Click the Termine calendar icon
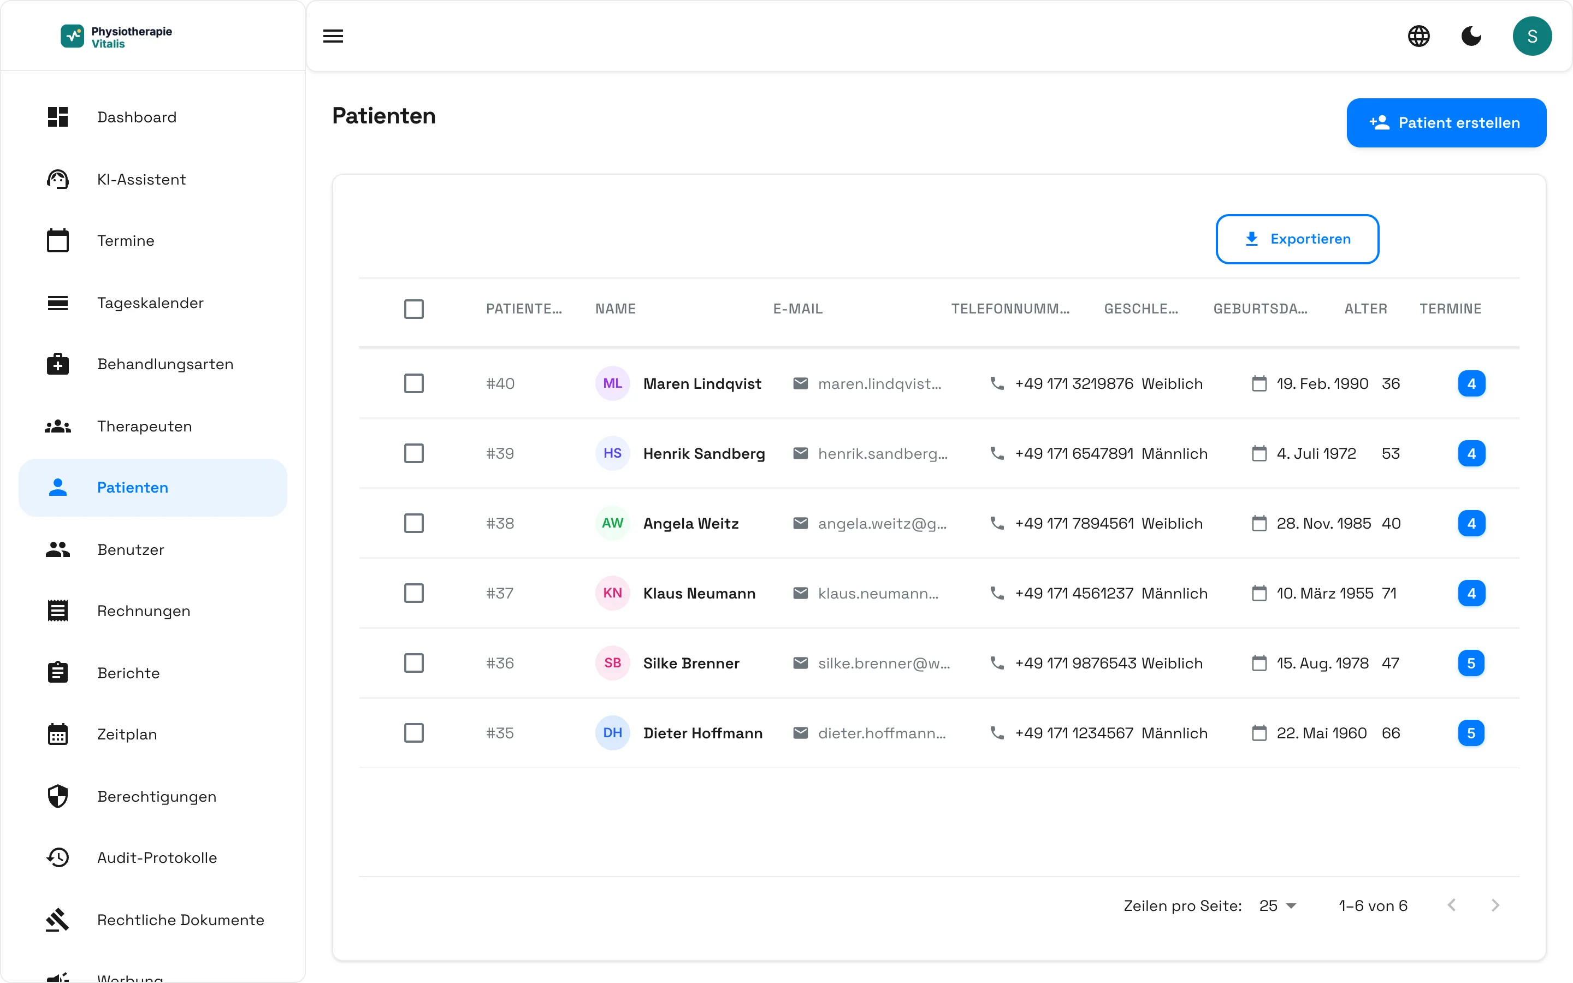This screenshot has height=983, width=1573. 58,240
